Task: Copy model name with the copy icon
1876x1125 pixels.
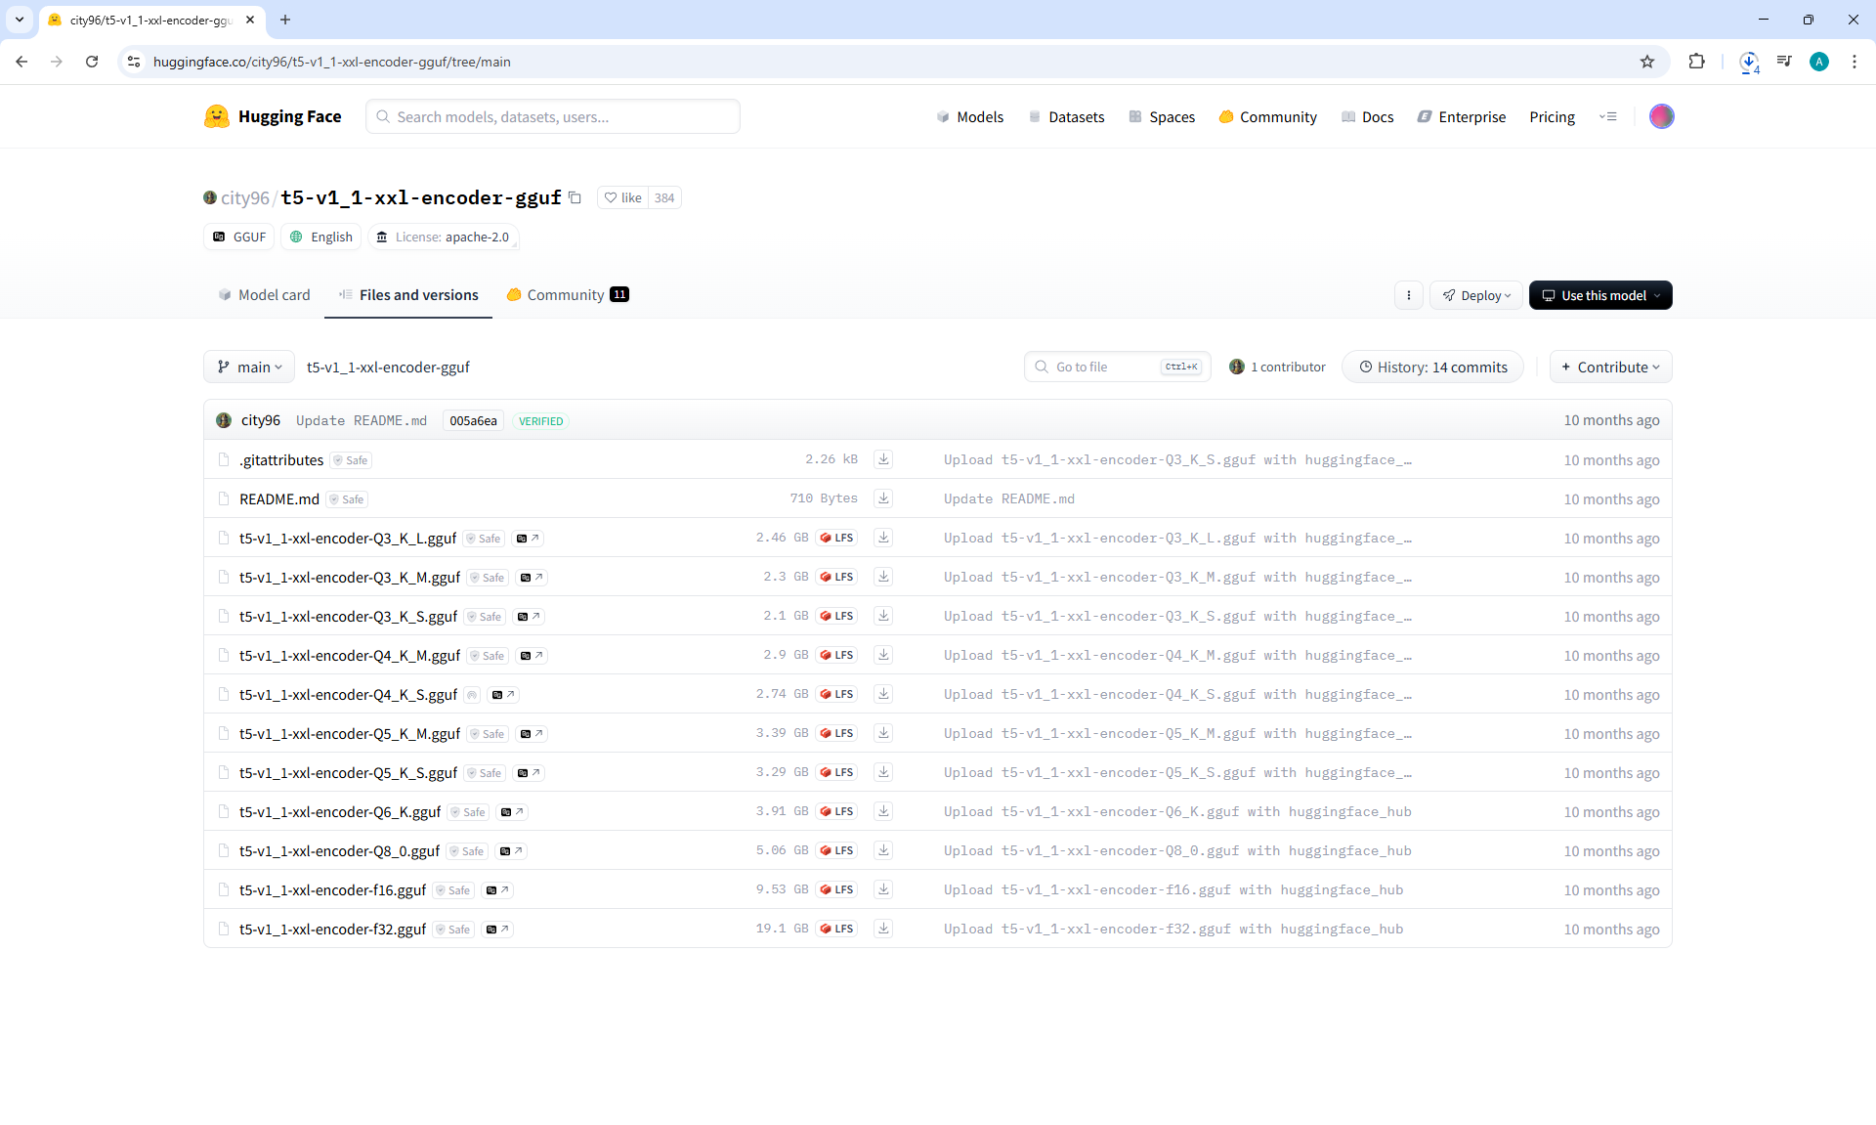Action: (576, 197)
